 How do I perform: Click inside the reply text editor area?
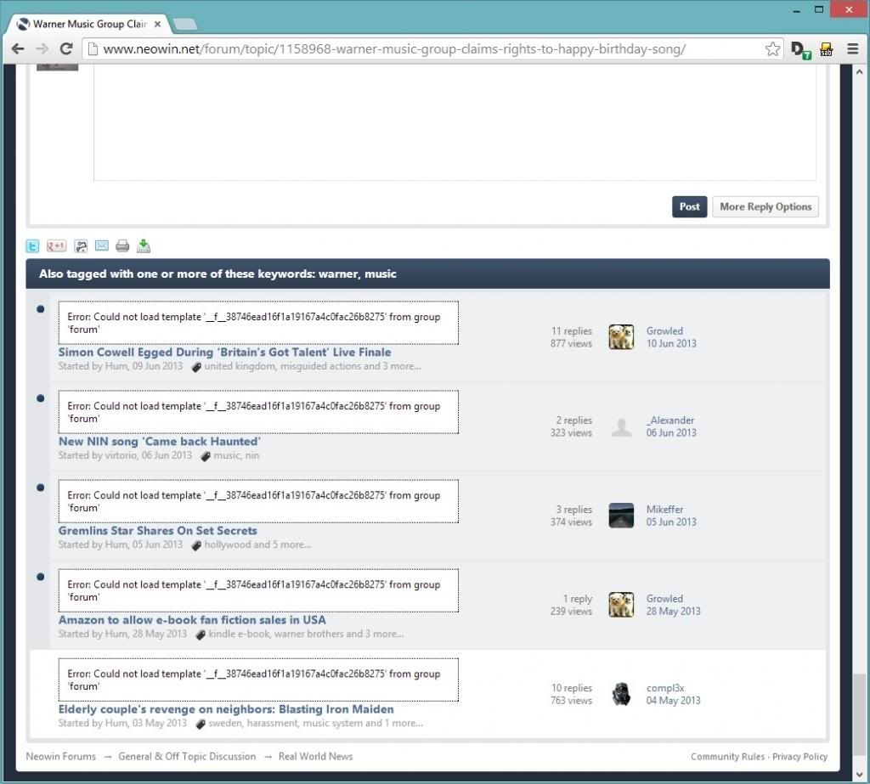(455, 122)
